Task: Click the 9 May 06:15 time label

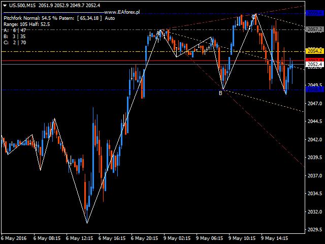Action: [x=210, y=238]
